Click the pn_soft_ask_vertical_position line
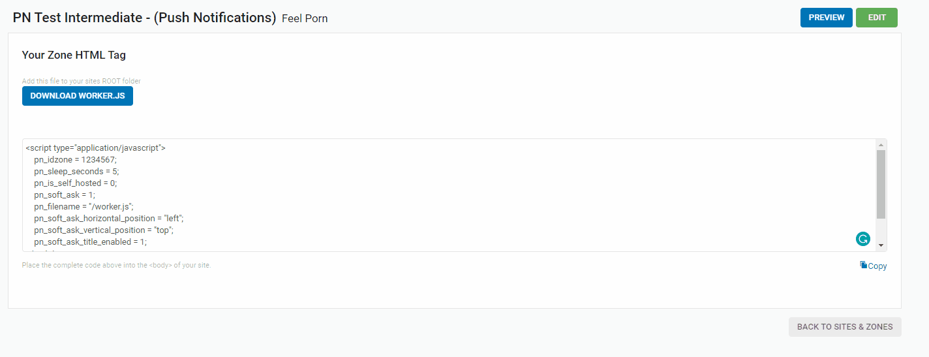This screenshot has height=357, width=929. click(104, 230)
